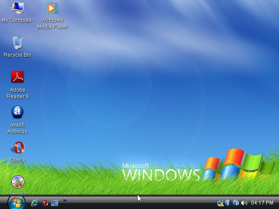Click the avast! Antivirus label text

[x=17, y=128]
